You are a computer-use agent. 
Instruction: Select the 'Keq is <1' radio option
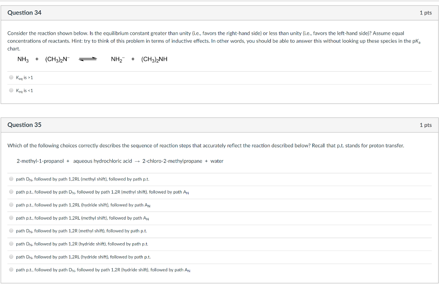[11, 91]
